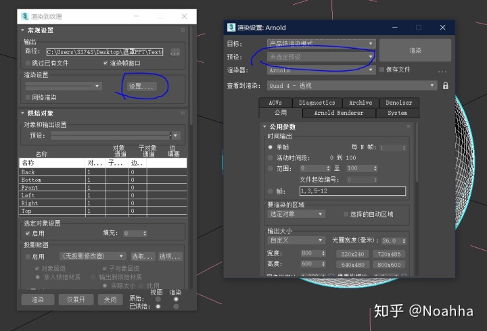Select the Front row in object list
Screen dimensions: 487x331
103,188
